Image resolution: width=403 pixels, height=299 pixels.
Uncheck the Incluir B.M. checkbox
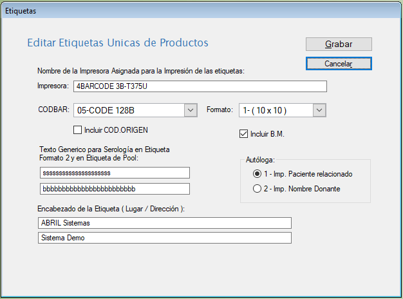[243, 134]
